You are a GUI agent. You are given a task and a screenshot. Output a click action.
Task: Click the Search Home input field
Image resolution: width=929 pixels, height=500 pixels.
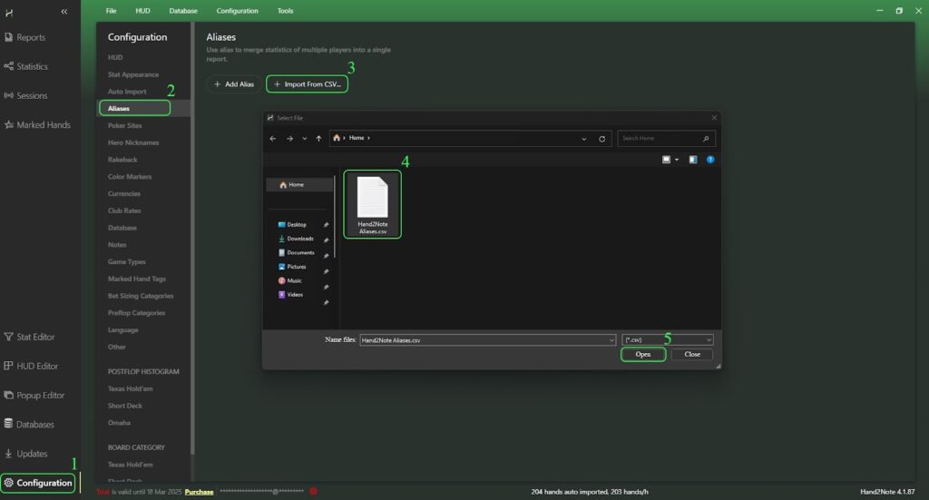coord(660,139)
